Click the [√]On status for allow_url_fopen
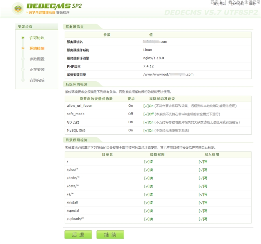The width and height of the screenshot is (261, 244). [148, 106]
